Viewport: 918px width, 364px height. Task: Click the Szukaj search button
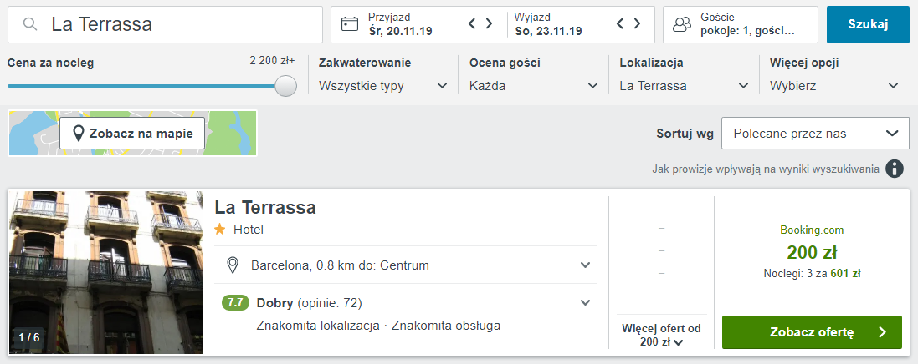[868, 24]
